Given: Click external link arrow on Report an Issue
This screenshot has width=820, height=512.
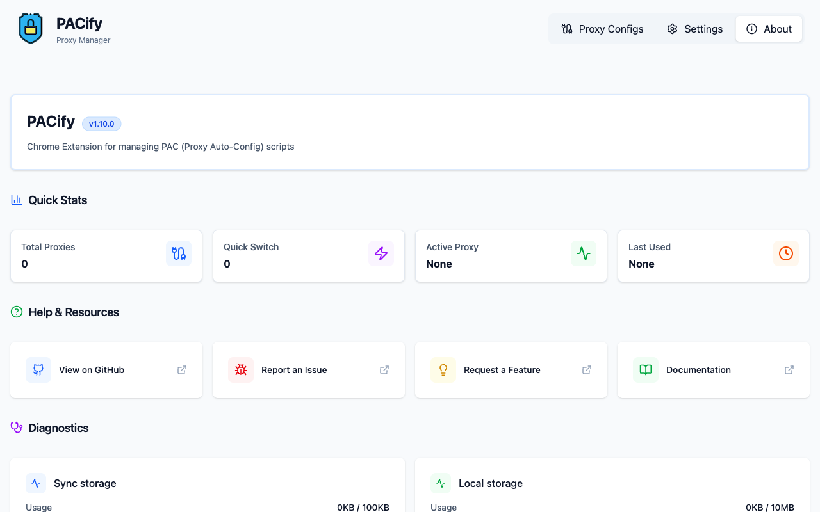Looking at the screenshot, I should coord(384,370).
